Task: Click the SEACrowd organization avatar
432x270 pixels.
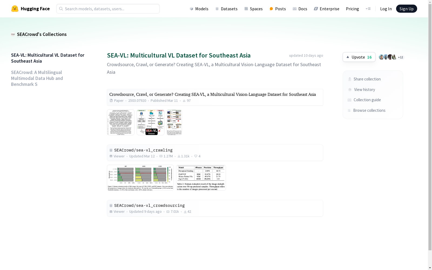Action: (13, 34)
